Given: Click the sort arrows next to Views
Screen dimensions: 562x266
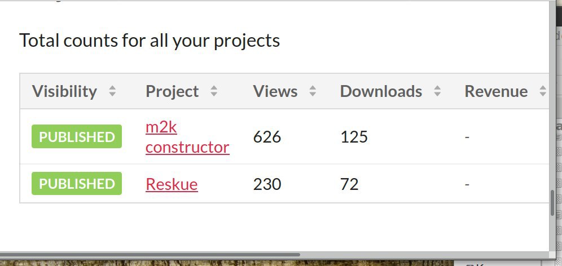Looking at the screenshot, I should (313, 91).
